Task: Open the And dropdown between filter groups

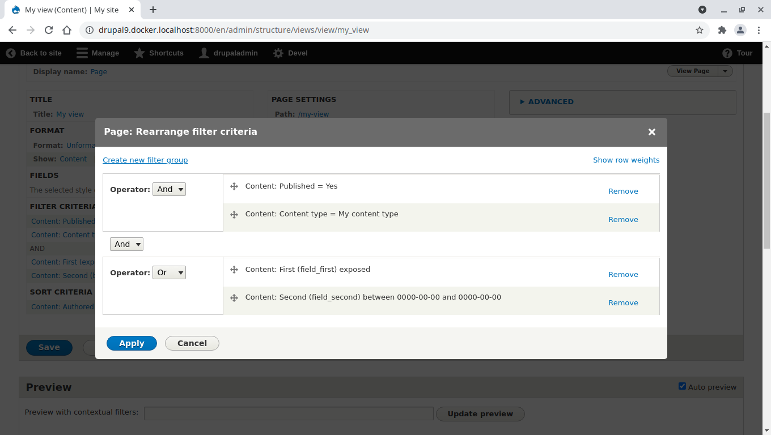Action: click(126, 244)
